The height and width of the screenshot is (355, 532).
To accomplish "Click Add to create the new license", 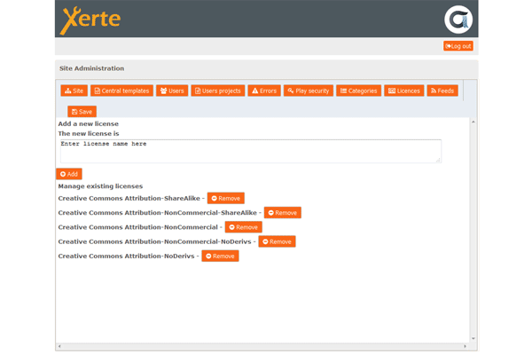I will pyautogui.click(x=69, y=174).
